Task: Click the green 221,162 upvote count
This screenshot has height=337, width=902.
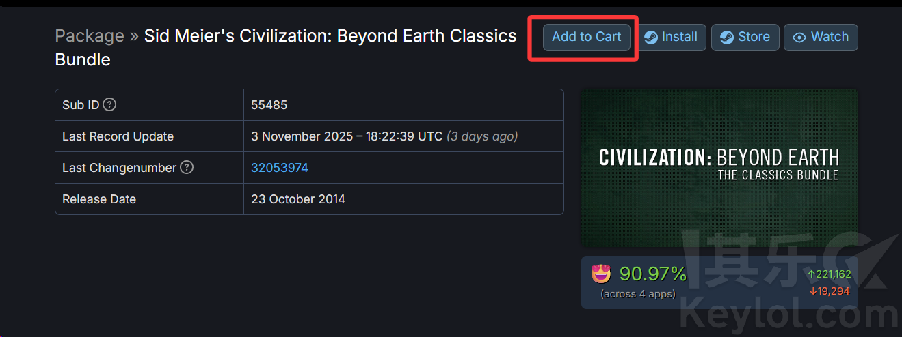Action: [x=830, y=274]
